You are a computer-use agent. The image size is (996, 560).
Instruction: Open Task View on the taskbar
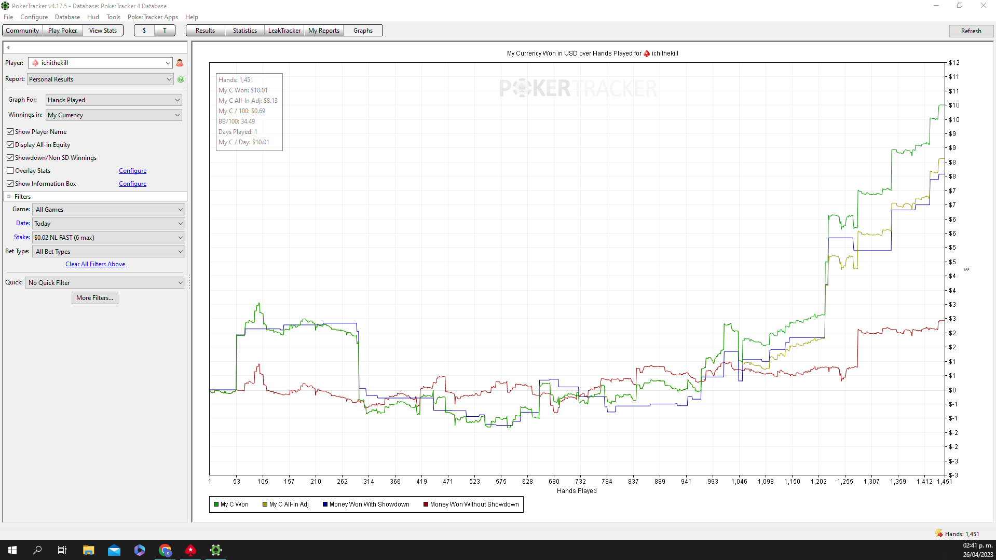62,550
